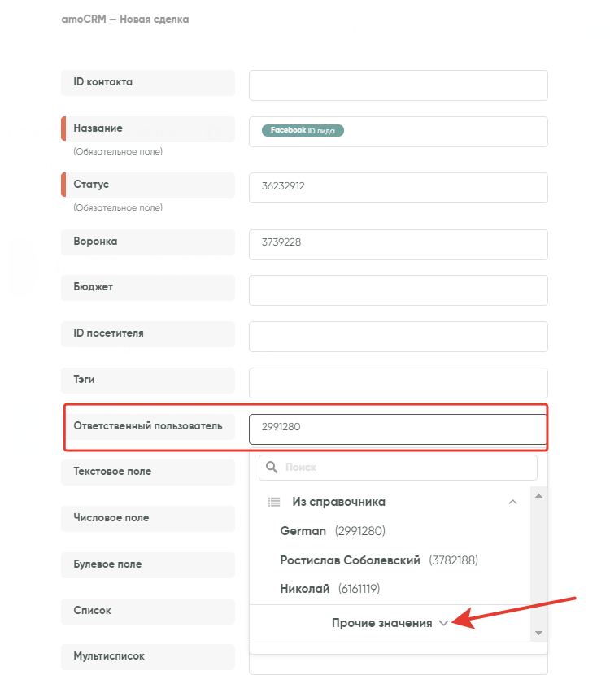610x675 pixels.
Task: Choose Ростислав Соболевский from the list
Action: coord(378,560)
